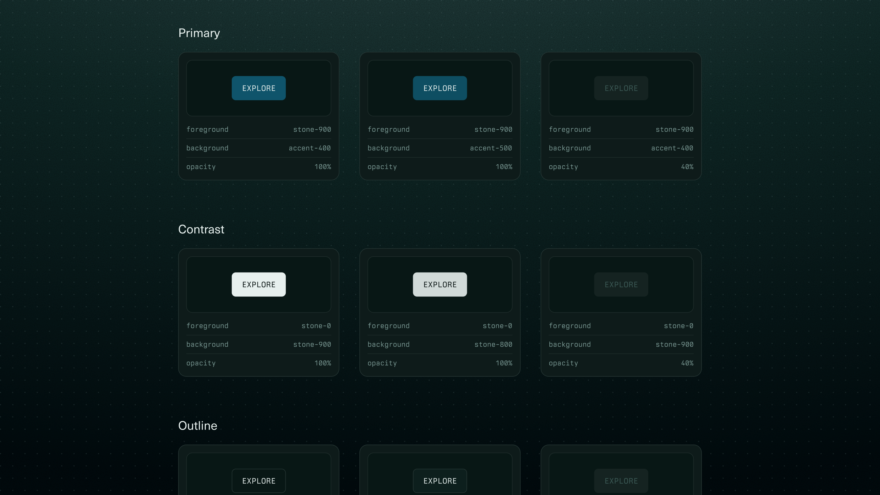This screenshot has height=495, width=880.
Task: Select the accent-500 background value
Action: pos(491,148)
